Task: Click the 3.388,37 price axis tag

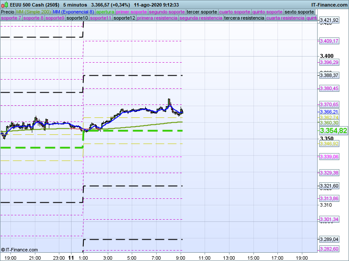Action: click(329, 75)
